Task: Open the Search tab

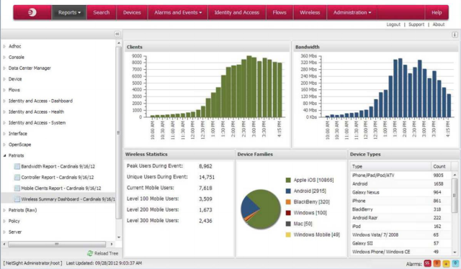Action: point(102,12)
